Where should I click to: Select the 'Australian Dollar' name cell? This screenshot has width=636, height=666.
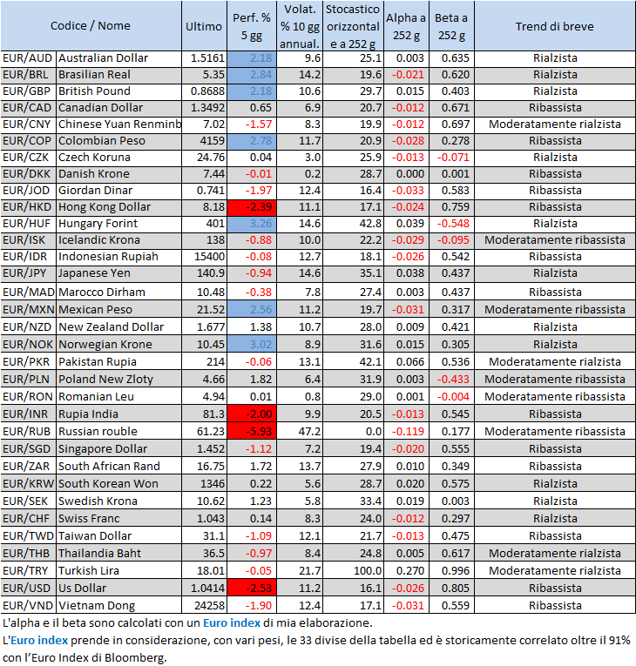[119, 58]
